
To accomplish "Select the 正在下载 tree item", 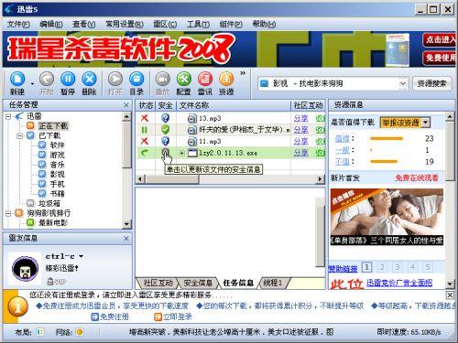I will (x=53, y=125).
